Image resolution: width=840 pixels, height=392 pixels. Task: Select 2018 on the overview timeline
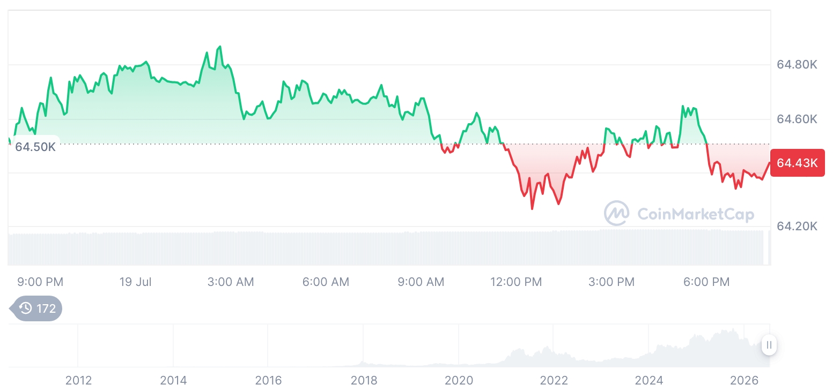click(364, 381)
